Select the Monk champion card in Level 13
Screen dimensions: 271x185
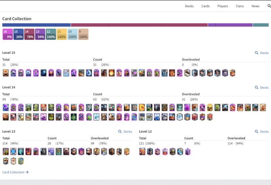point(13,161)
